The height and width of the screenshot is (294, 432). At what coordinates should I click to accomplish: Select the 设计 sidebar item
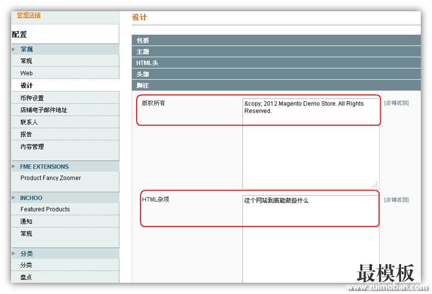click(x=26, y=86)
